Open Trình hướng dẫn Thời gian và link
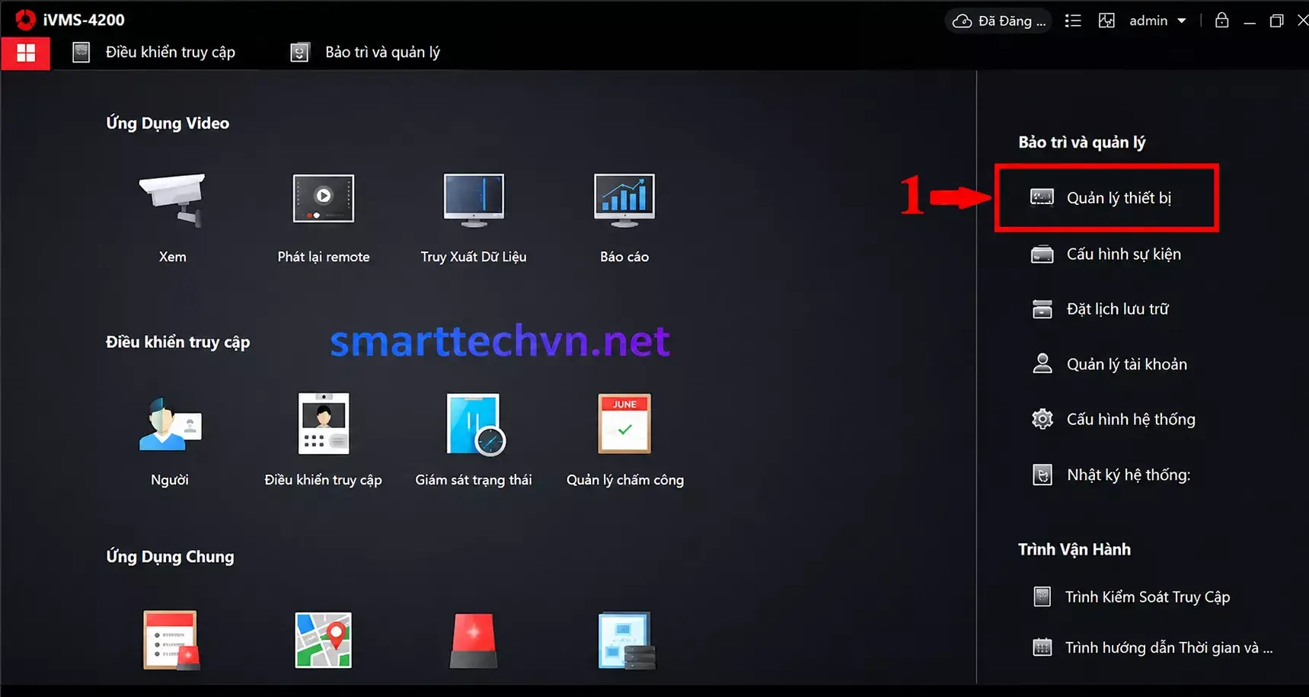 tap(1169, 647)
